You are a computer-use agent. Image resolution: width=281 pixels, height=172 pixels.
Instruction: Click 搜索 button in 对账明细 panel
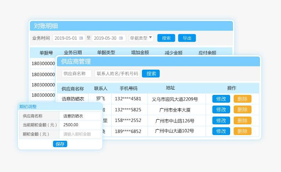coord(166,38)
